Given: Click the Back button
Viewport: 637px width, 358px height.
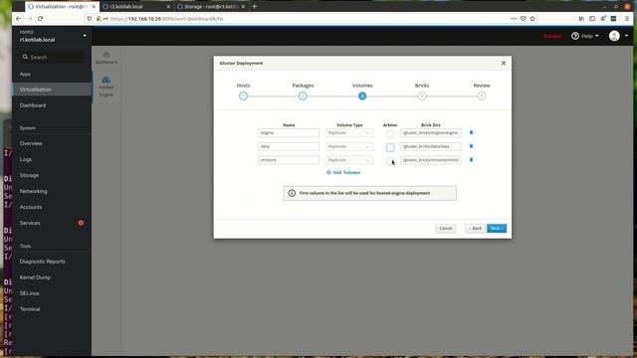Looking at the screenshot, I should point(476,229).
